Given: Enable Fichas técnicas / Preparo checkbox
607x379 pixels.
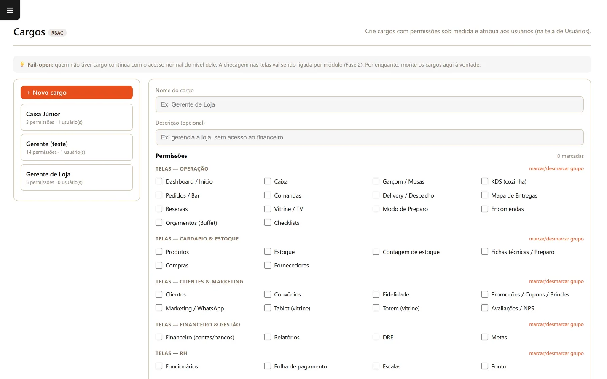Looking at the screenshot, I should pos(485,251).
